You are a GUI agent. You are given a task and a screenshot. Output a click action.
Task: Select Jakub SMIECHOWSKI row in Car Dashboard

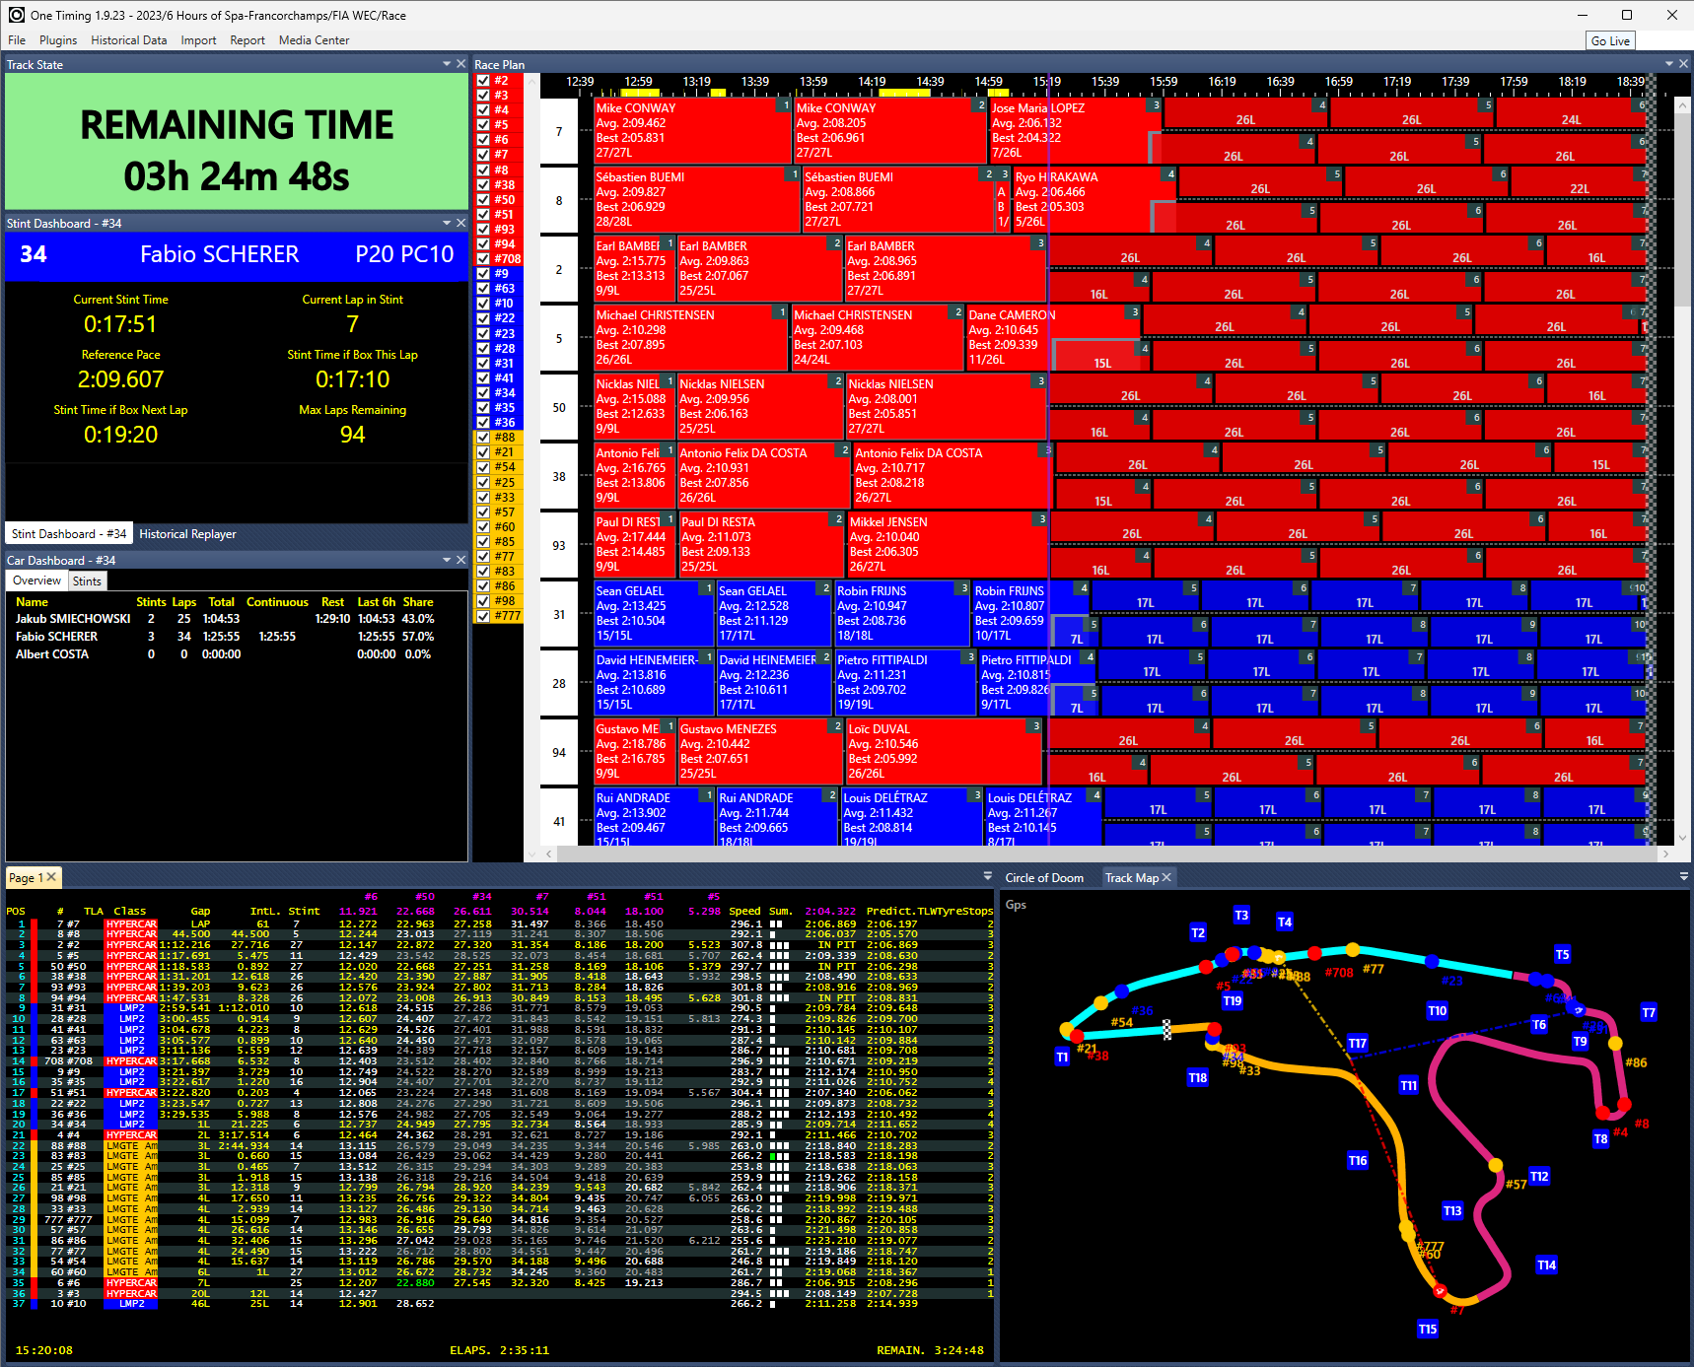point(224,619)
